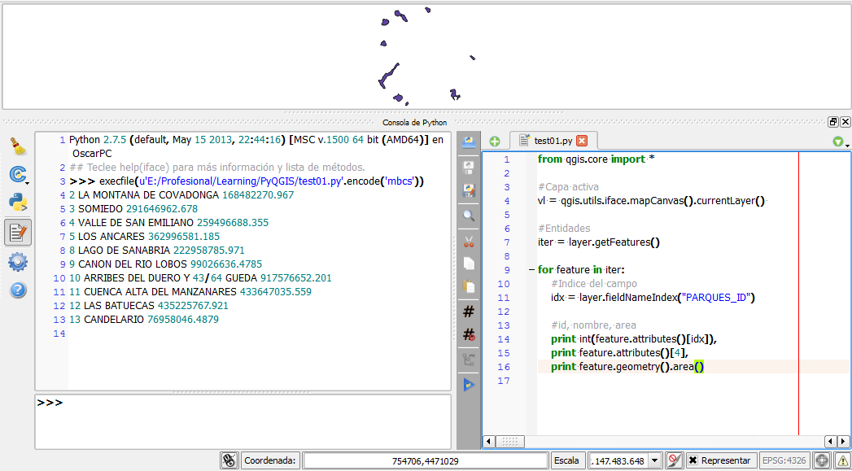Clear the Python console with broom icon
The width and height of the screenshot is (852, 471).
(x=17, y=146)
